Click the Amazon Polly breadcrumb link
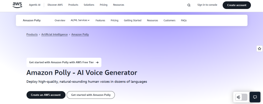 point(80,34)
